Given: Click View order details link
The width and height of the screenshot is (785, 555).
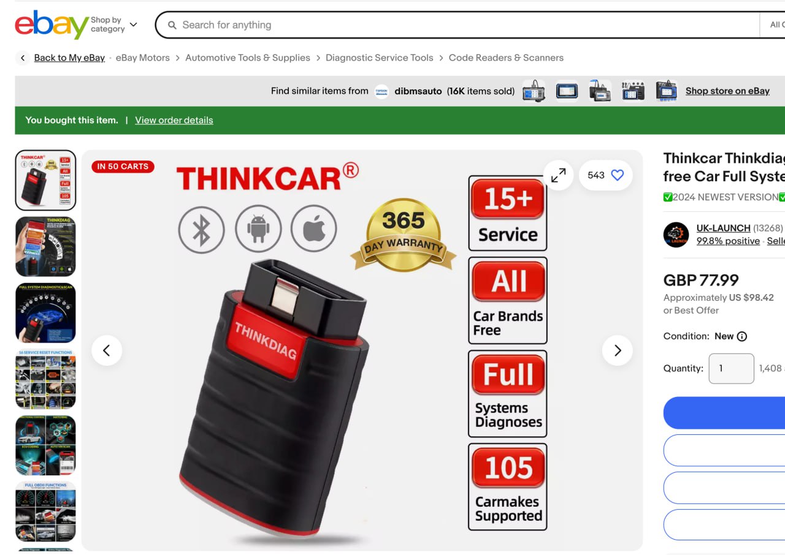Looking at the screenshot, I should tap(174, 121).
